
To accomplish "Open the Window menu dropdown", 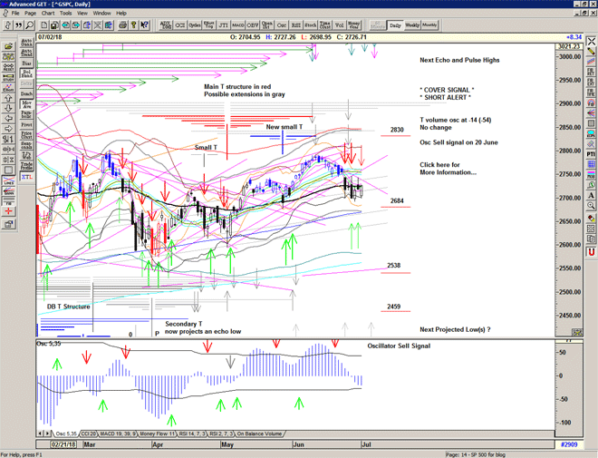I will click(102, 14).
